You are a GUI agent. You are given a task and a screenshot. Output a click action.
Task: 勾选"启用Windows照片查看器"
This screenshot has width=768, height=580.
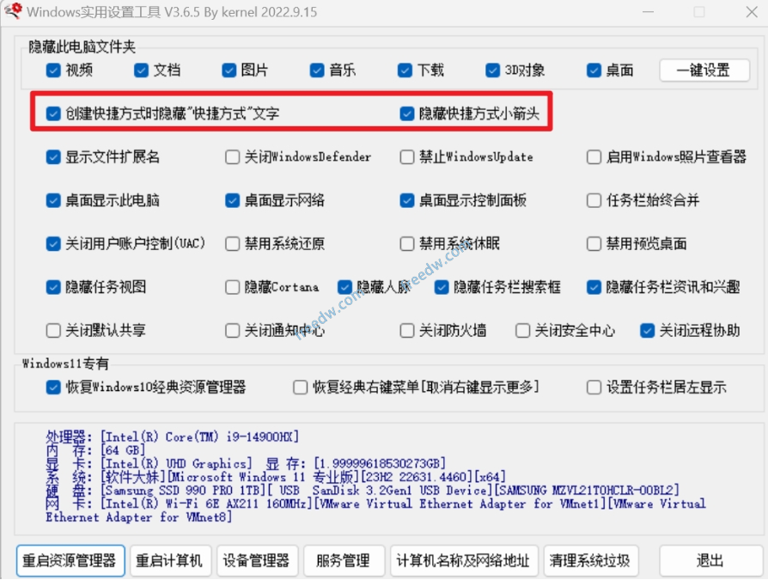tap(594, 157)
